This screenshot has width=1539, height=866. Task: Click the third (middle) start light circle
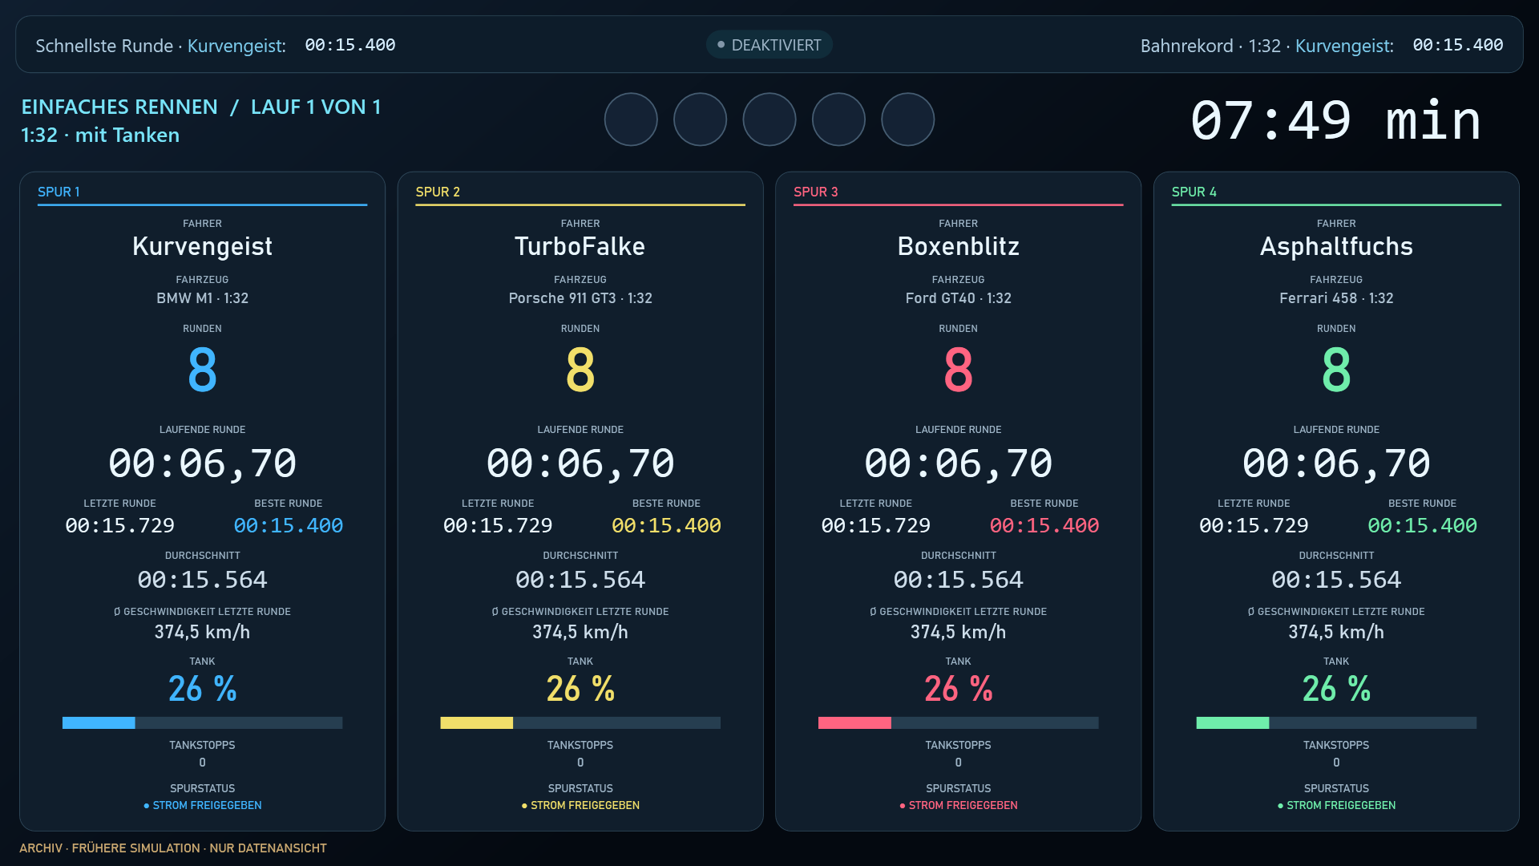pyautogui.click(x=769, y=119)
